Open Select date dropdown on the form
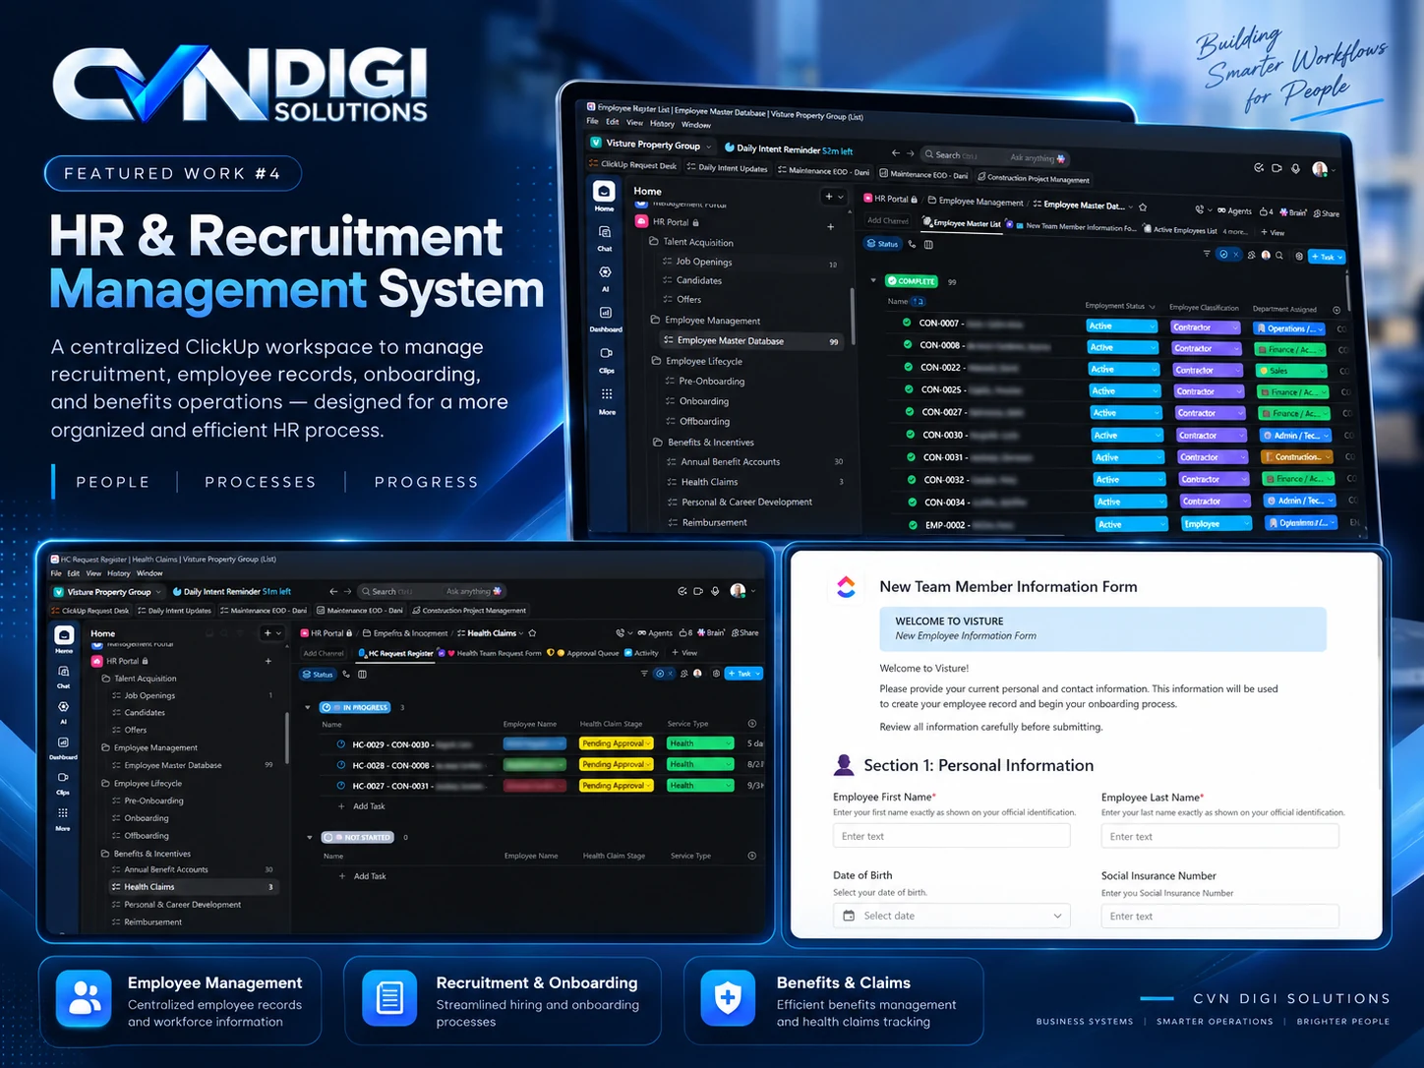Viewport: 1424px width, 1068px height. pos(952,916)
